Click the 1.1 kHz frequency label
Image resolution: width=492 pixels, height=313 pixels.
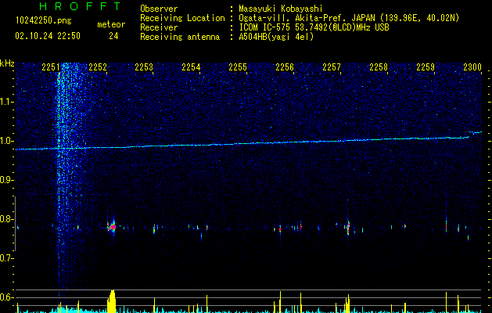6,102
